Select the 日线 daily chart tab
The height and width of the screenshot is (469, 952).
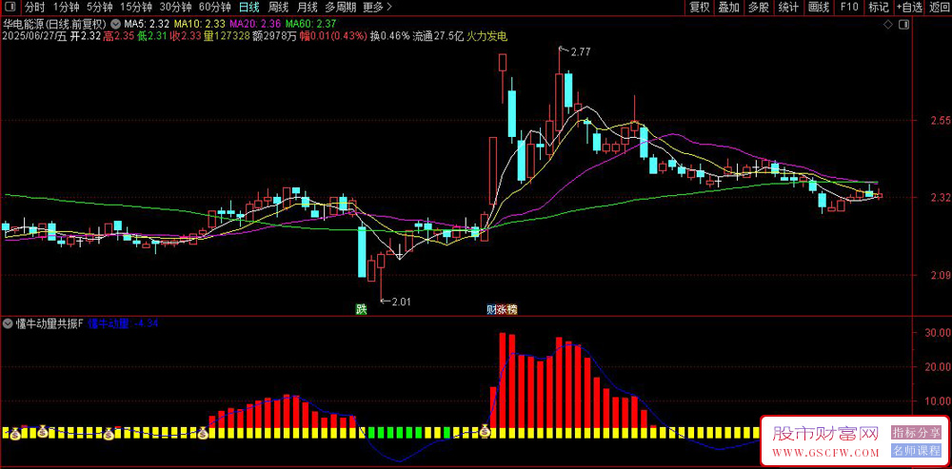coord(248,8)
